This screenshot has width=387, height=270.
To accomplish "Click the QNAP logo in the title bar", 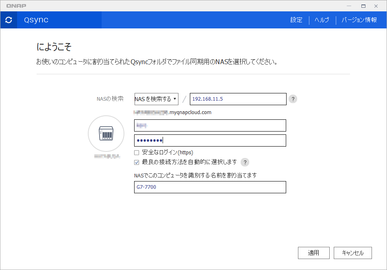I will pyautogui.click(x=16, y=6).
